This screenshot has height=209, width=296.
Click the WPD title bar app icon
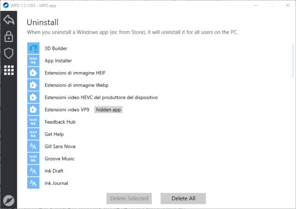pos(6,5)
